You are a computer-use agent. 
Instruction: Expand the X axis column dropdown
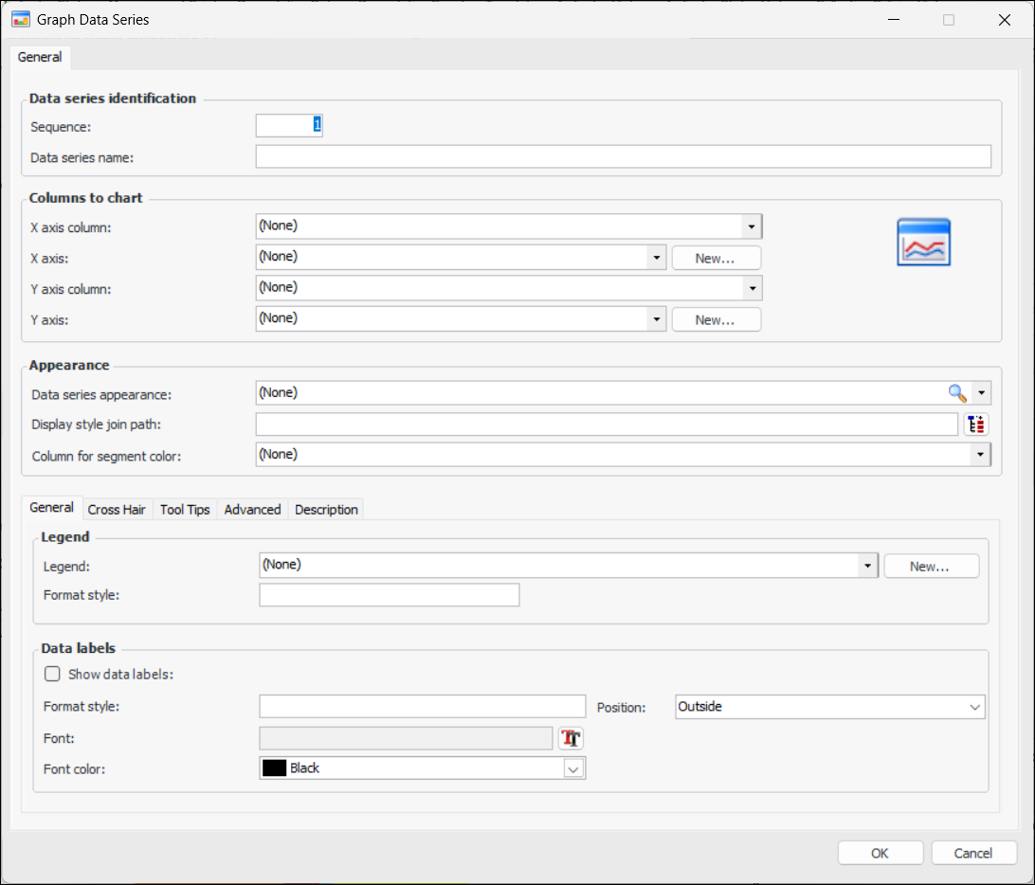(x=751, y=226)
